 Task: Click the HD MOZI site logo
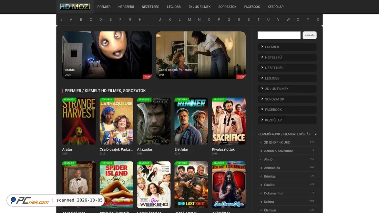pos(75,7)
